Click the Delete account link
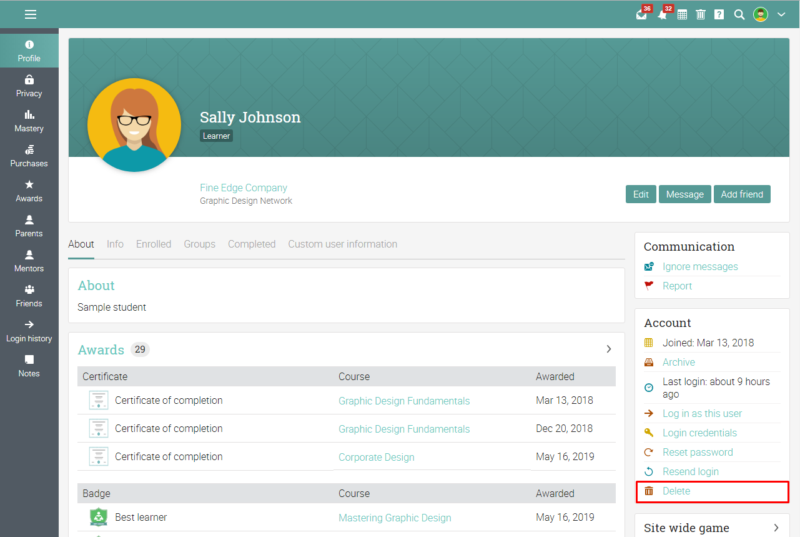The width and height of the screenshot is (800, 537). [676, 491]
